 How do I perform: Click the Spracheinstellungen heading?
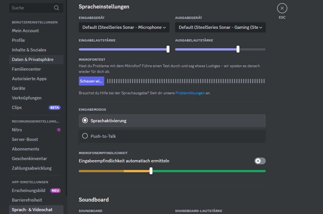104,7
